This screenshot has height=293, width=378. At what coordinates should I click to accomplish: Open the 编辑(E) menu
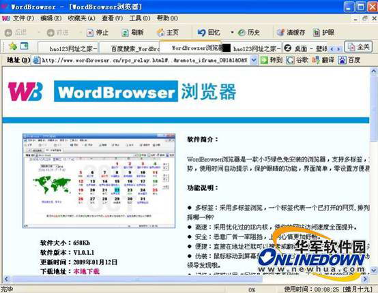(51, 18)
